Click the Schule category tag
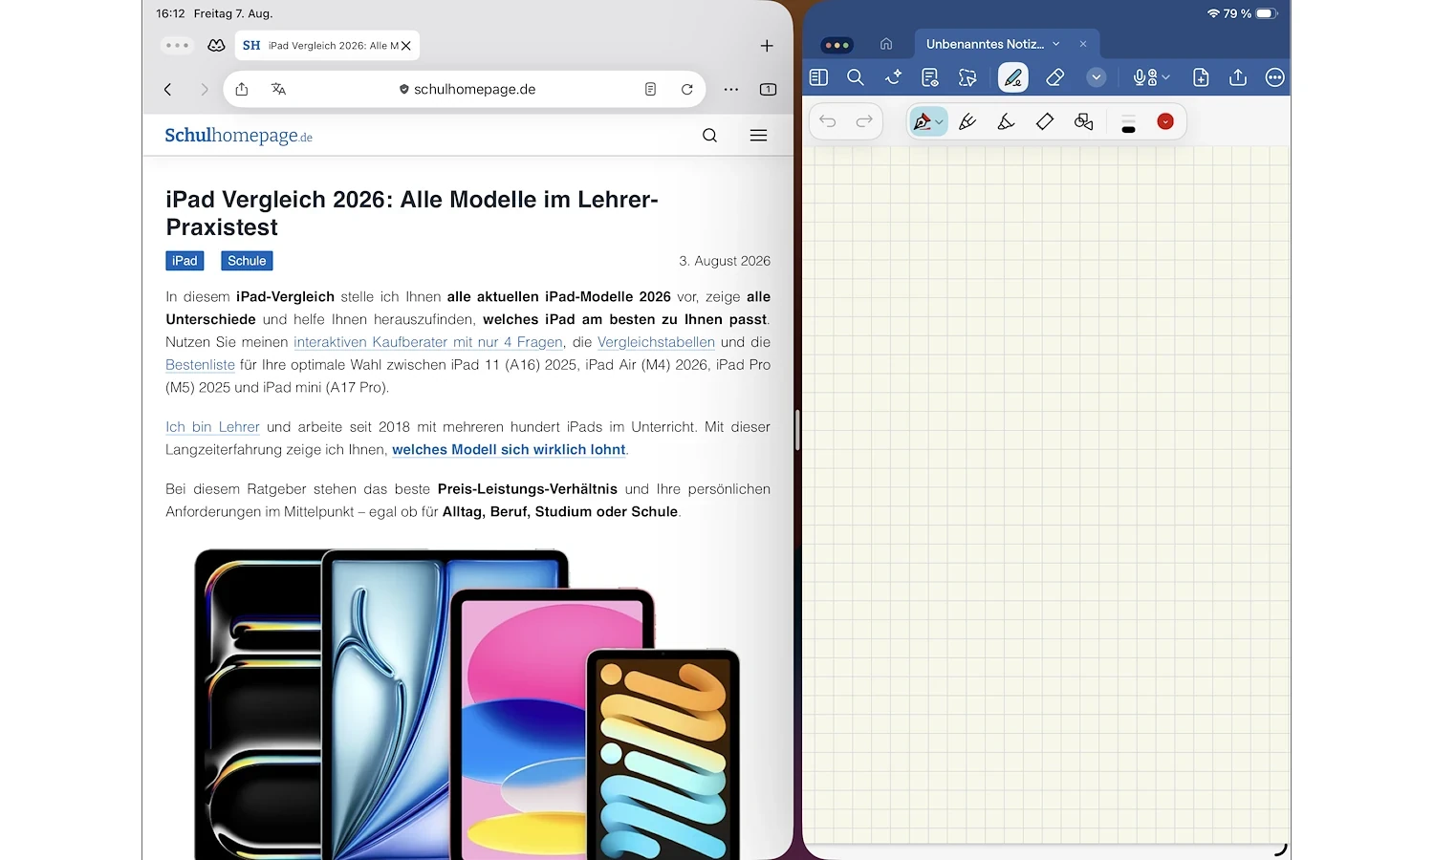The width and height of the screenshot is (1434, 860). point(247,261)
